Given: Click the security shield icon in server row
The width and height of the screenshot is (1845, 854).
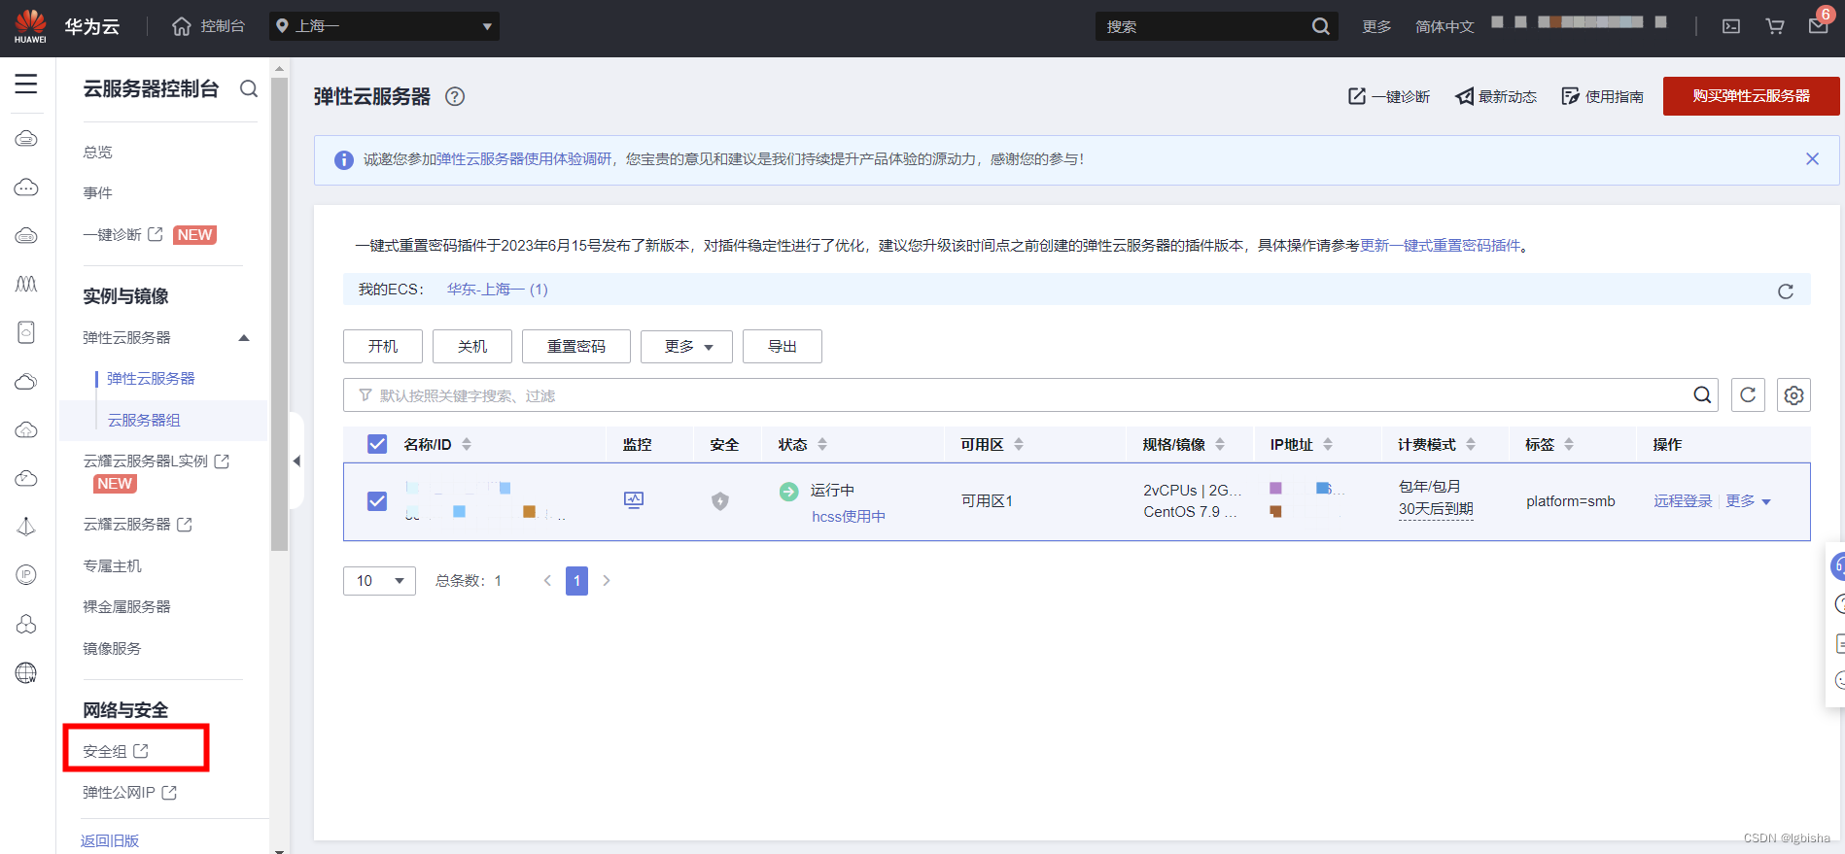Looking at the screenshot, I should [720, 500].
